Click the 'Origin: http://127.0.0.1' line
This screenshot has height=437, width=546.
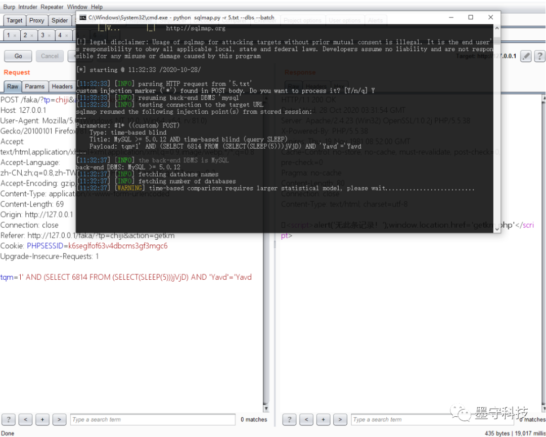click(37, 214)
